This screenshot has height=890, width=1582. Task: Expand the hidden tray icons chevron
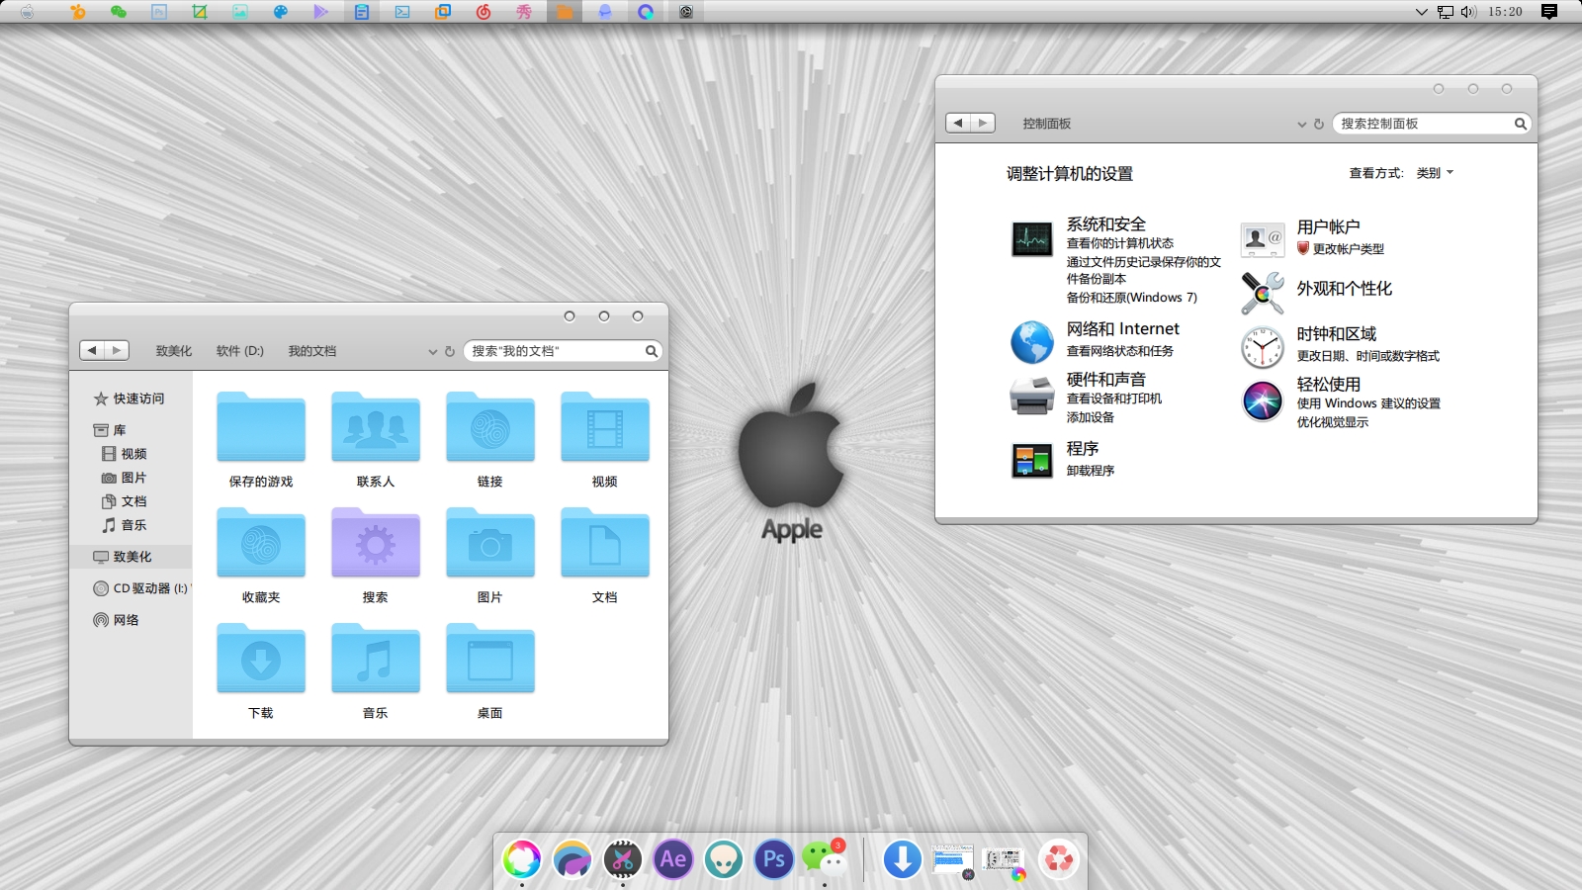[x=1422, y=12]
